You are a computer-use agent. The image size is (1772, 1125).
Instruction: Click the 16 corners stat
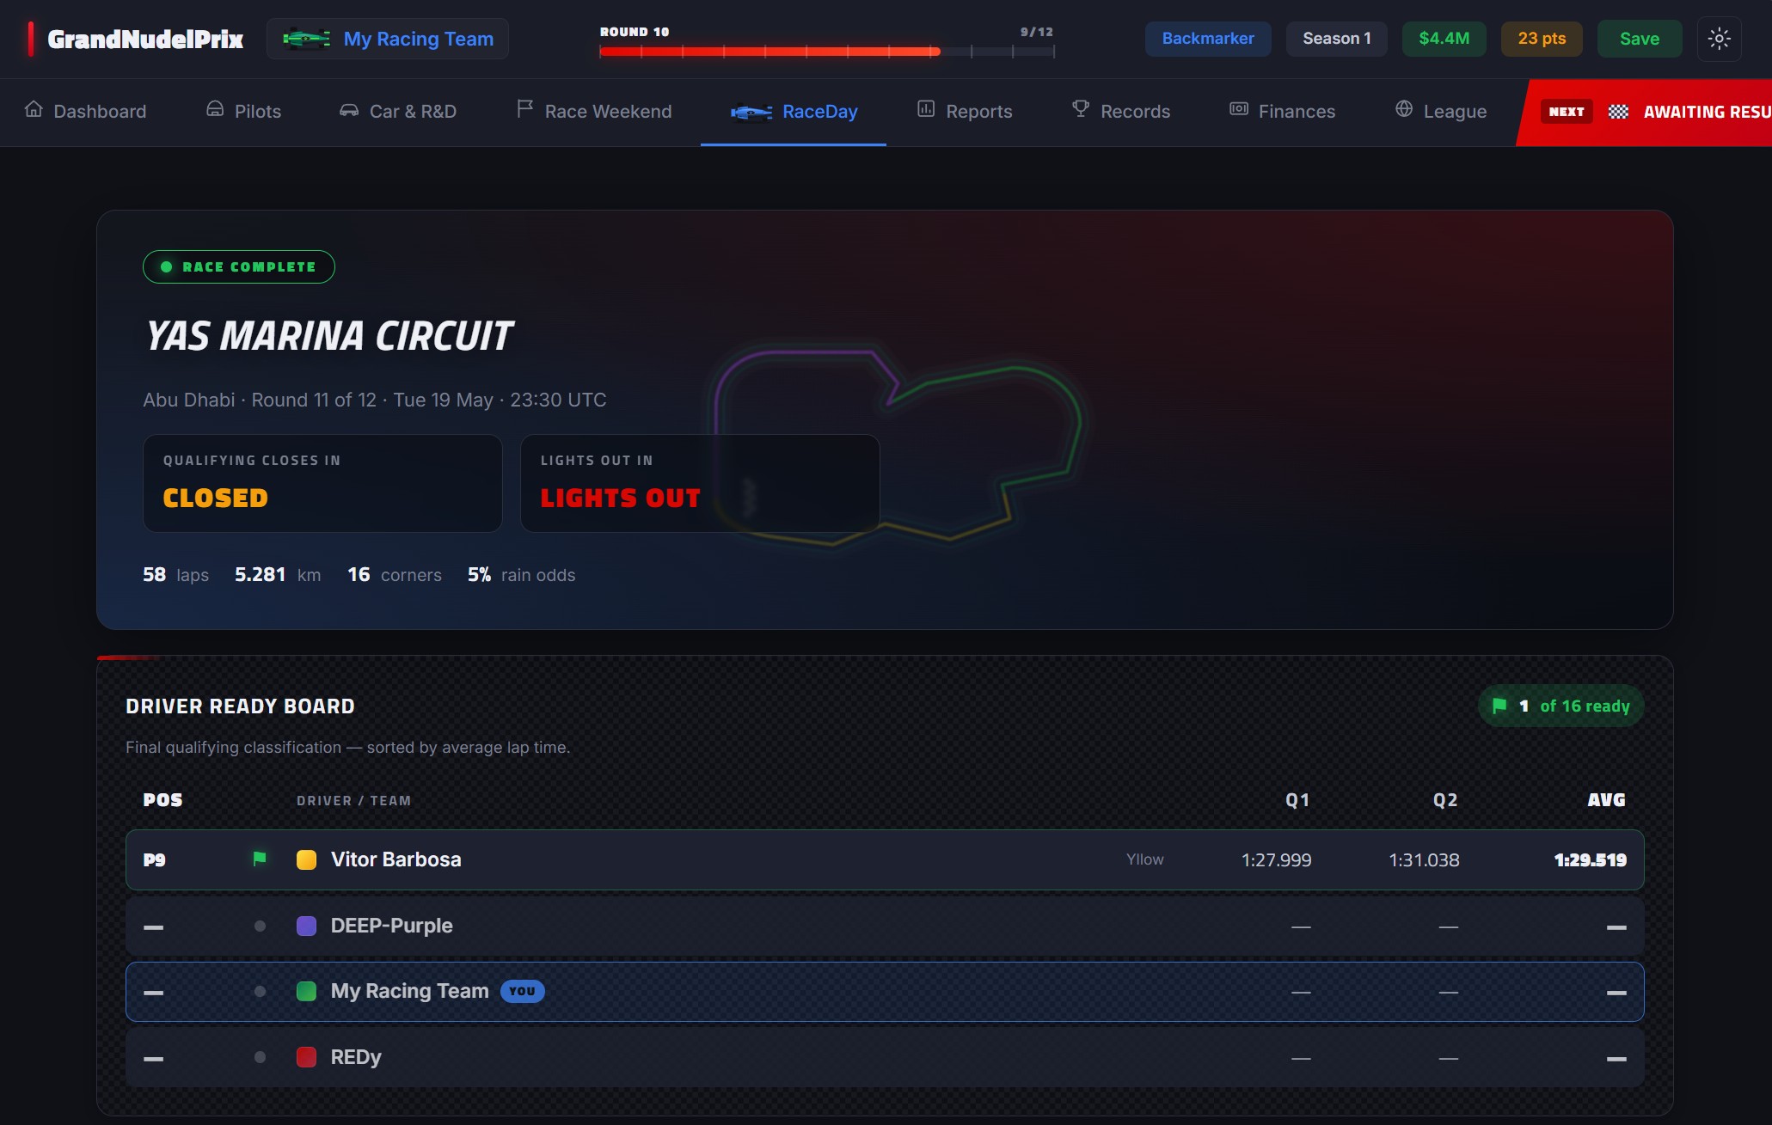(395, 575)
